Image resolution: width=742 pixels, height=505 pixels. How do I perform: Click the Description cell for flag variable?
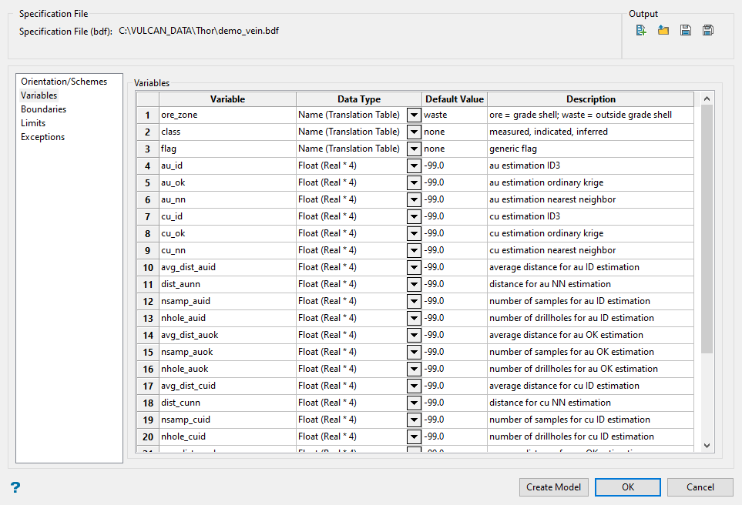[x=590, y=149]
